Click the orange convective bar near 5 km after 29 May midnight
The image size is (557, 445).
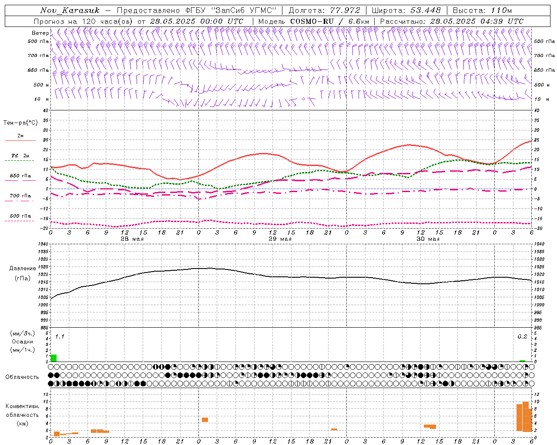[205, 420]
